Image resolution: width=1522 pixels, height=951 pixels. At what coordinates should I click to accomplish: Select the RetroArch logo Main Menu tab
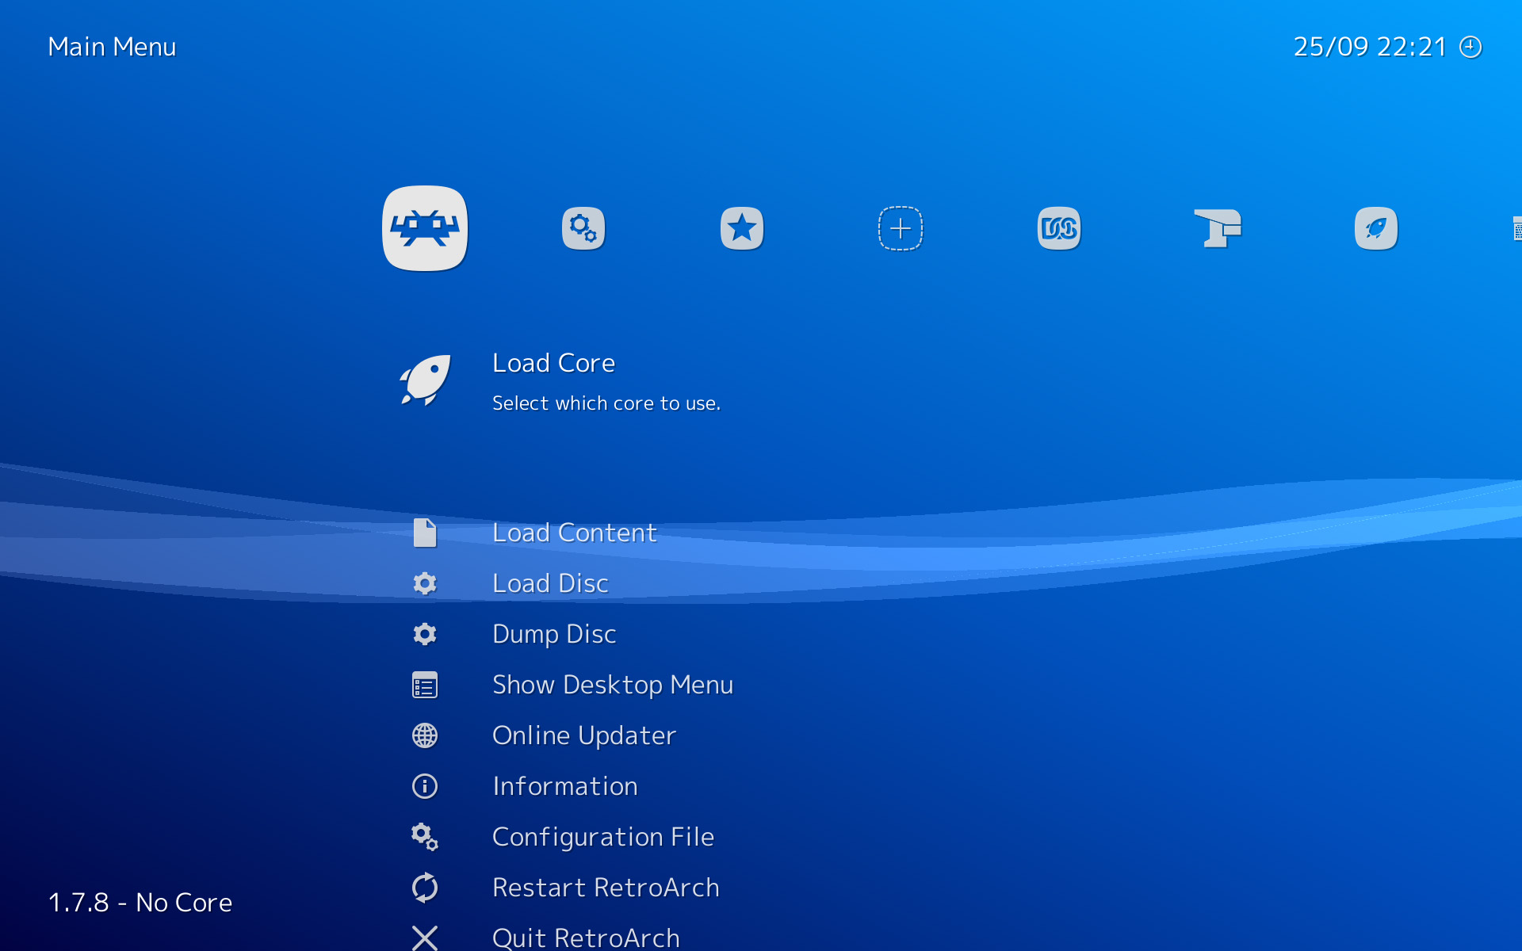pyautogui.click(x=425, y=228)
